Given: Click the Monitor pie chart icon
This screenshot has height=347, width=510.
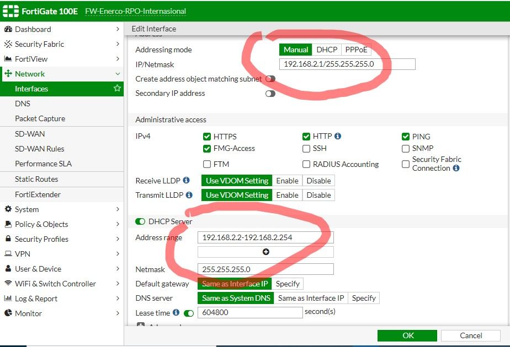Looking at the screenshot, I should click(x=8, y=313).
